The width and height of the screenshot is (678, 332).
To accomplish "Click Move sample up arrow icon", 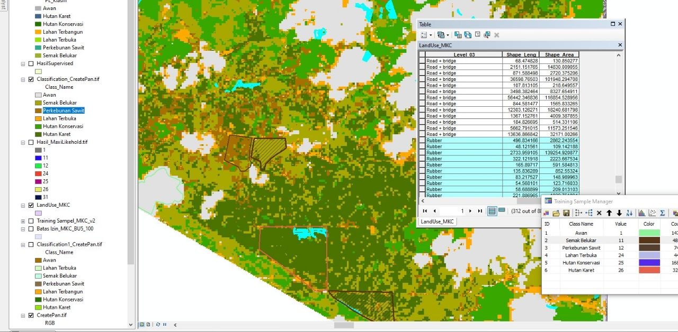I will coord(609,213).
